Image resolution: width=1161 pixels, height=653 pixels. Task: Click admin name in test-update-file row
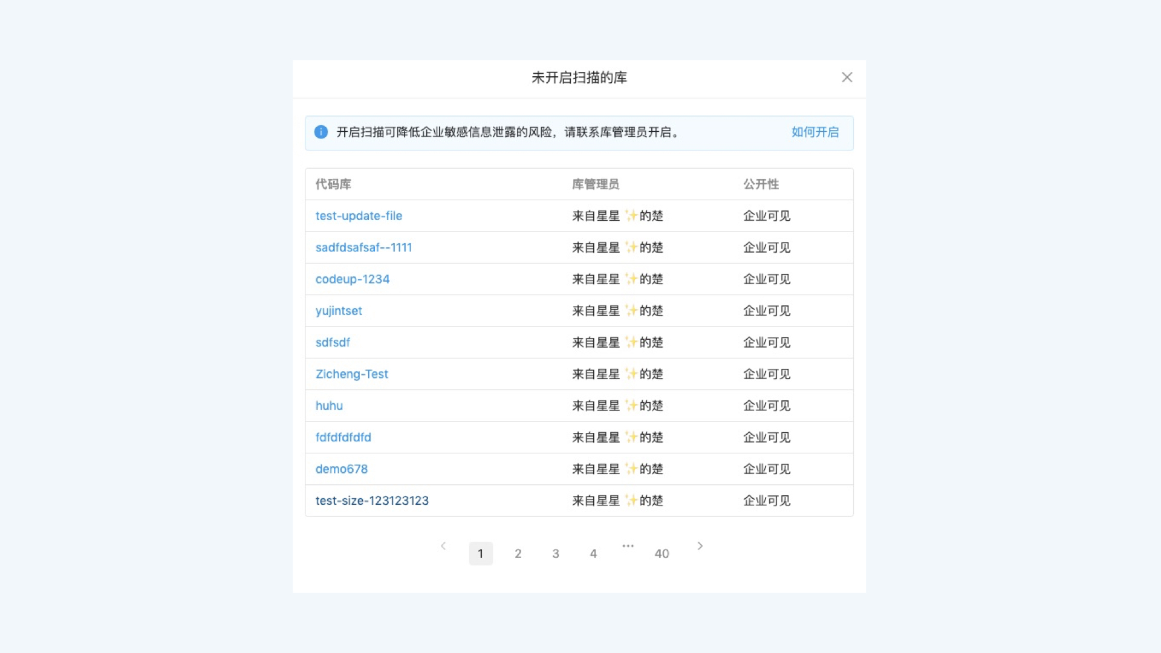tap(617, 216)
